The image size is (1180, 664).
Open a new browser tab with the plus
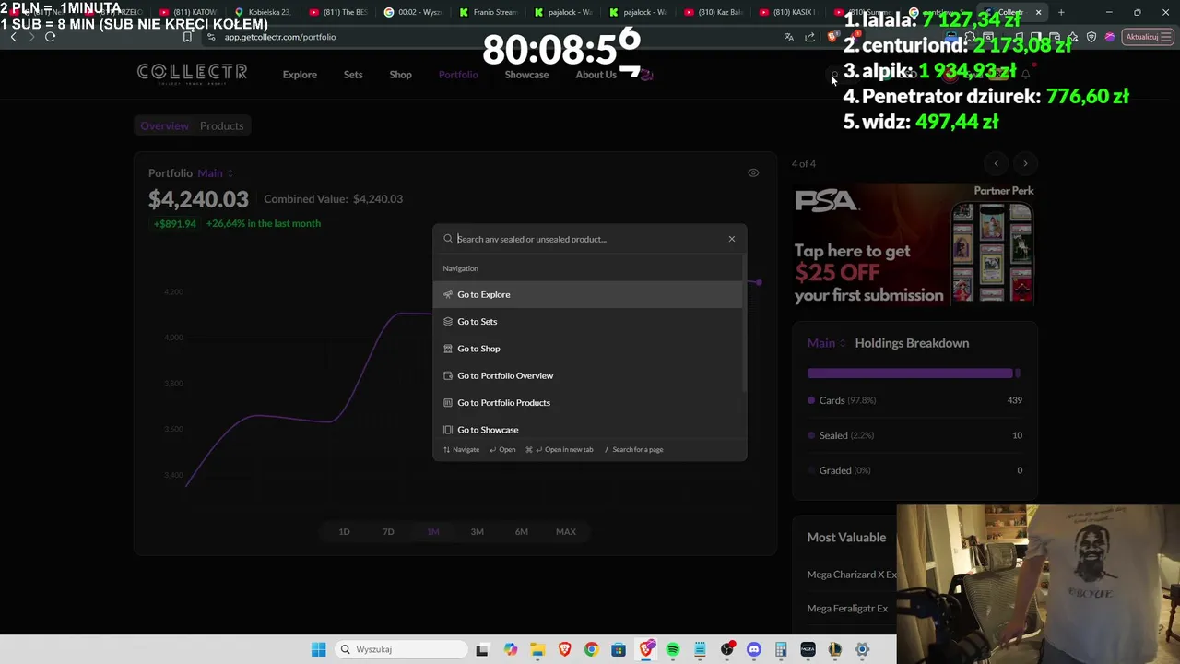point(1061,12)
